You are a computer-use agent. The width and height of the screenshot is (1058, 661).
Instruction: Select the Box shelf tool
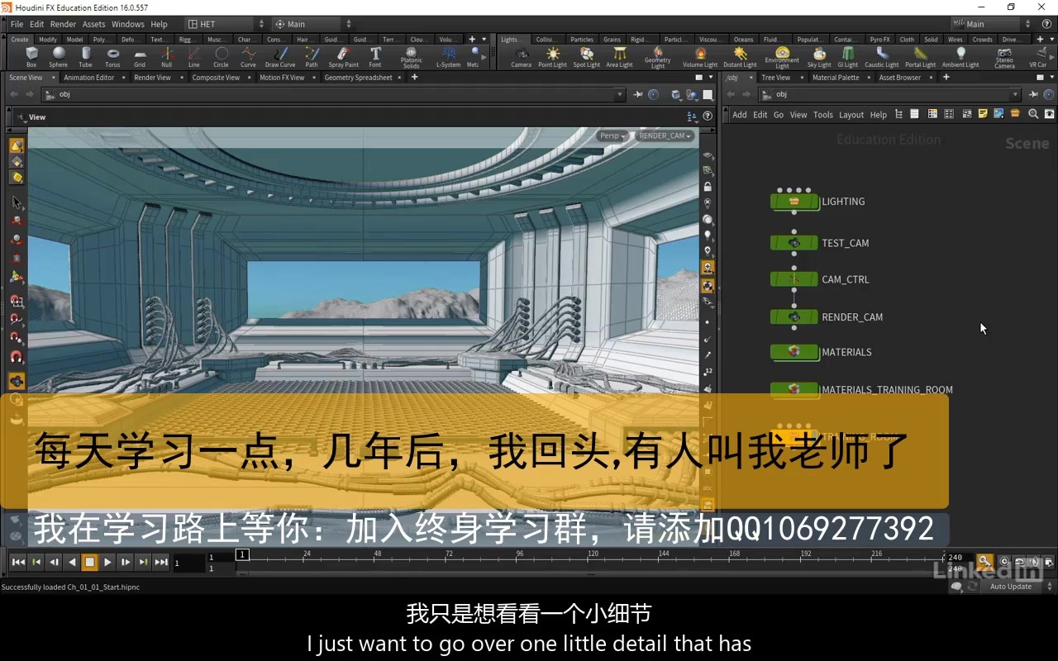click(x=31, y=57)
